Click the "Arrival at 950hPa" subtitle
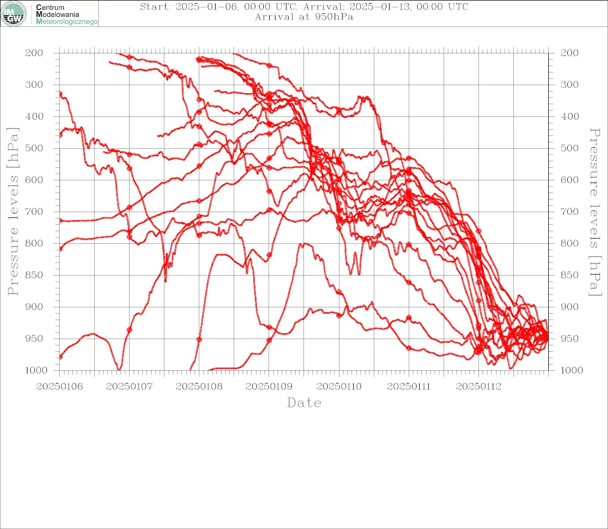Image resolution: width=608 pixels, height=529 pixels. 304,17
